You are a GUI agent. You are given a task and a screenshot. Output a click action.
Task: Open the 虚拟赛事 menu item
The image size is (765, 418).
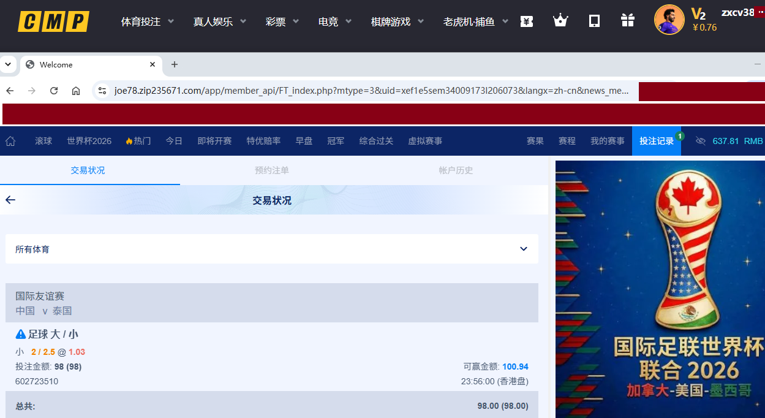425,141
